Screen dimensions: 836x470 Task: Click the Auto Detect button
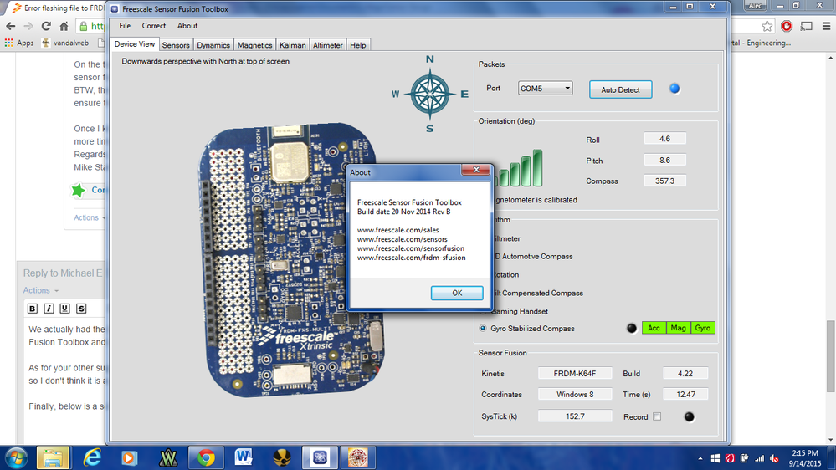[620, 89]
